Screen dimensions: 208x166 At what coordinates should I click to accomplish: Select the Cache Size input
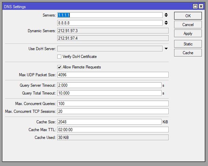(109, 122)
